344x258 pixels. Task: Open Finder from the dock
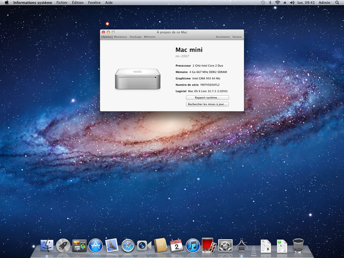tap(47, 246)
